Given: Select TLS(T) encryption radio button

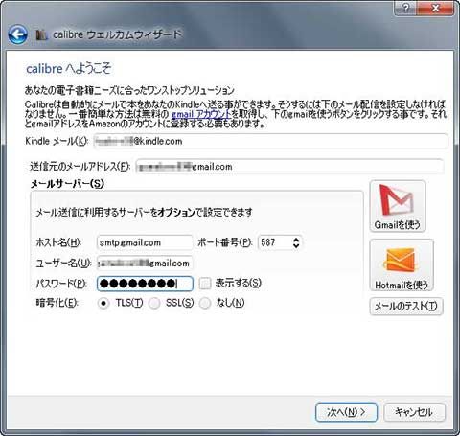Looking at the screenshot, I should [103, 303].
